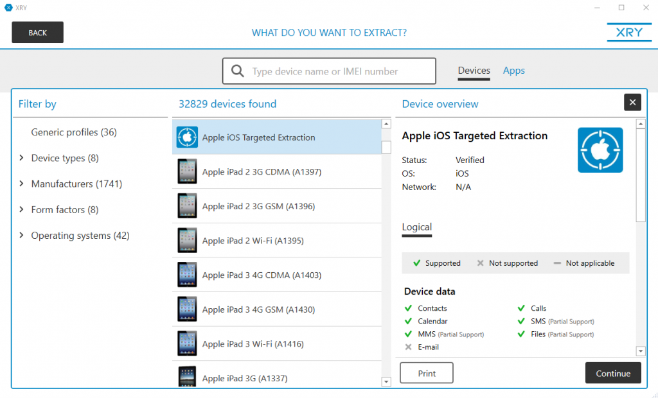This screenshot has width=658, height=398.
Task: Go back with the BACK button
Action: tap(37, 32)
